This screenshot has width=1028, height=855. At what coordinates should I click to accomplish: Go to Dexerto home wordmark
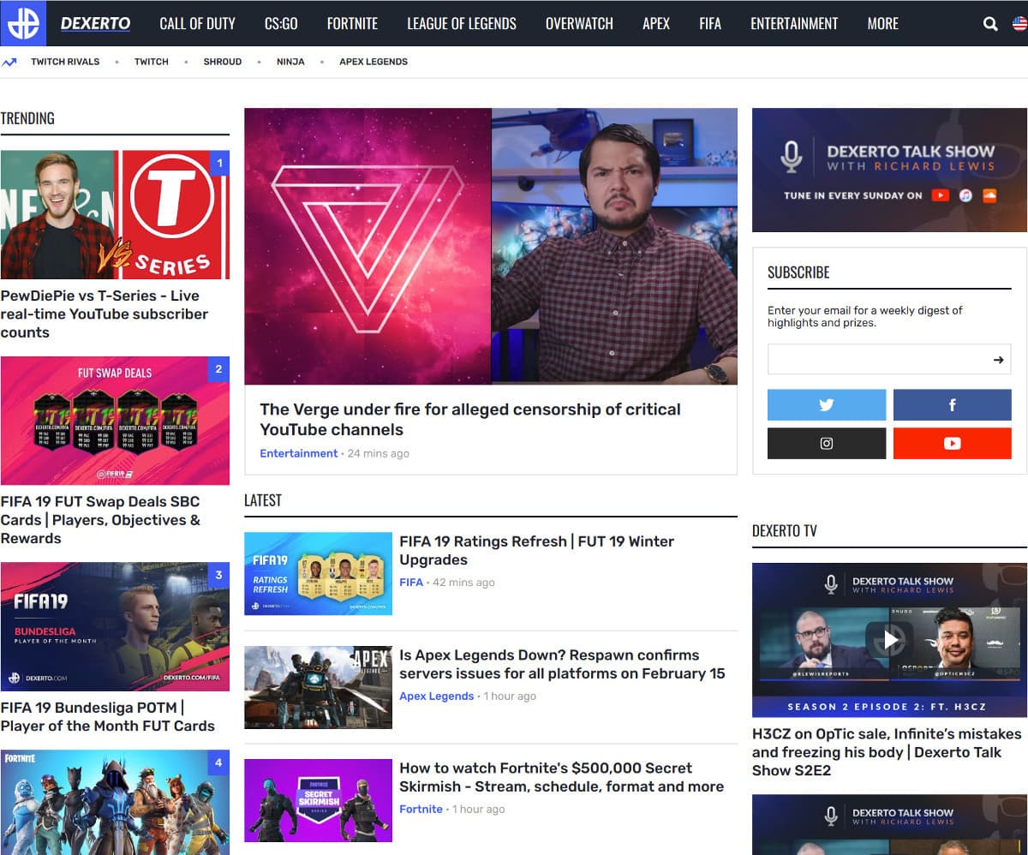[x=95, y=24]
